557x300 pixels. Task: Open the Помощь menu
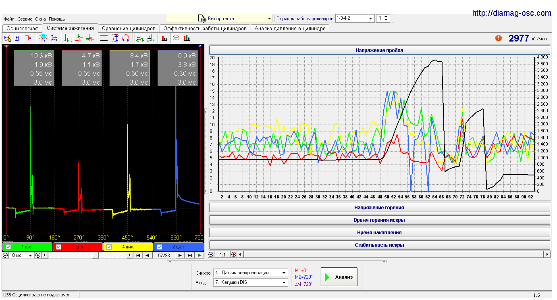click(x=57, y=19)
